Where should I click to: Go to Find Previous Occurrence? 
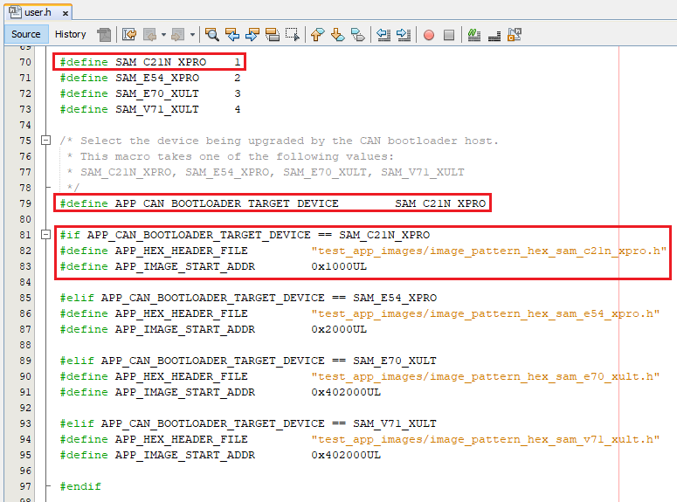[232, 35]
